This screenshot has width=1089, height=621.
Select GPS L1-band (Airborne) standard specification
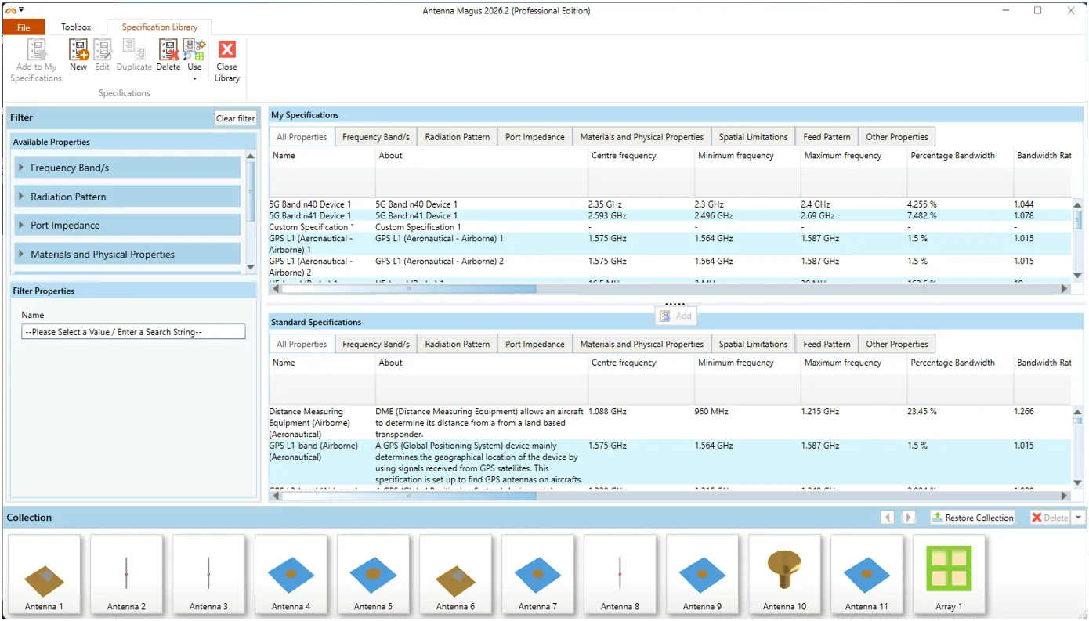(670, 462)
